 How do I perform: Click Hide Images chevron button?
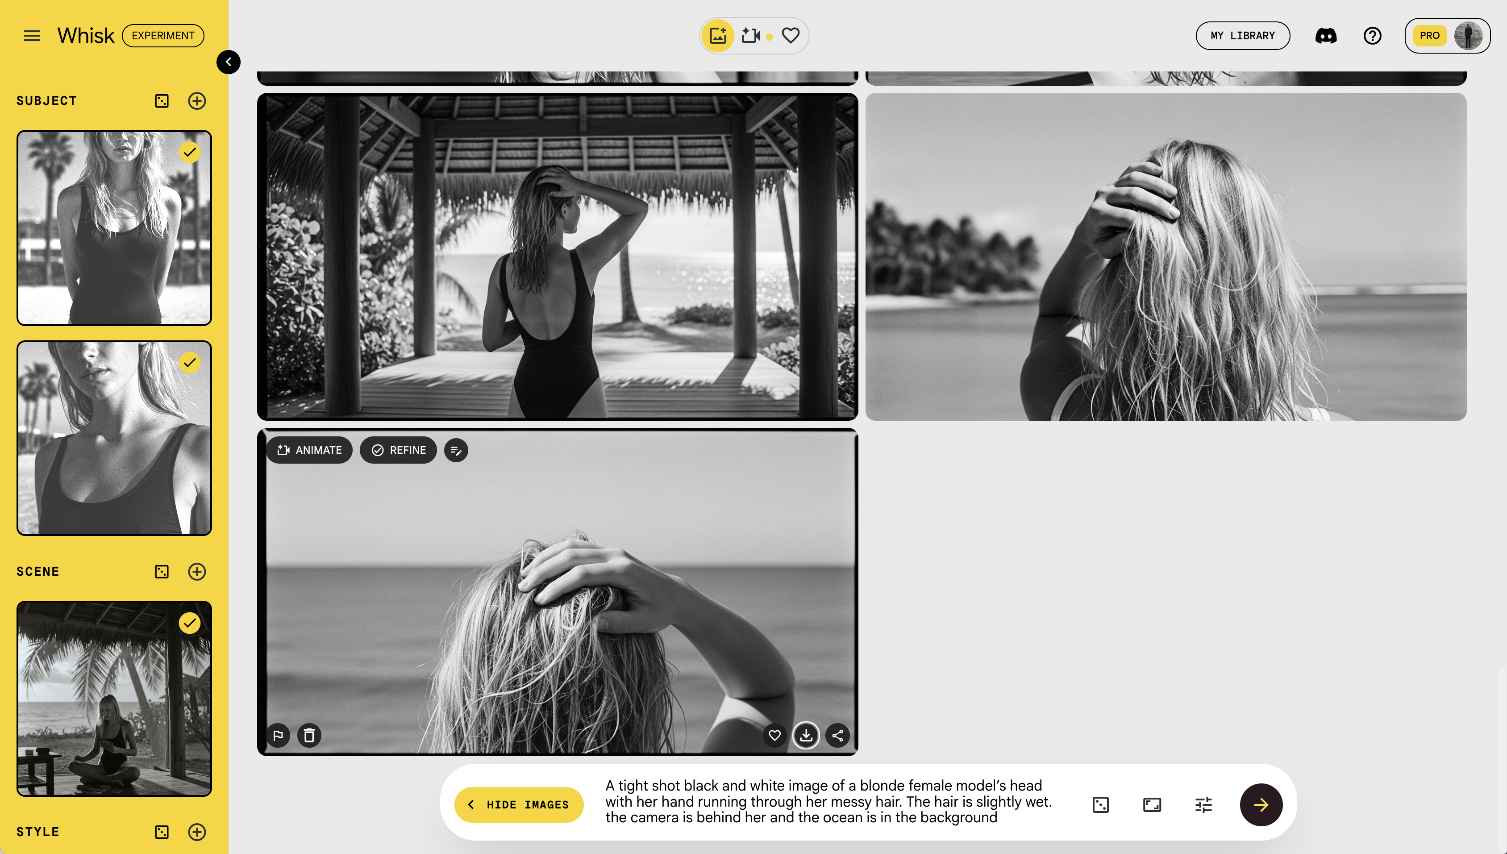pos(519,805)
